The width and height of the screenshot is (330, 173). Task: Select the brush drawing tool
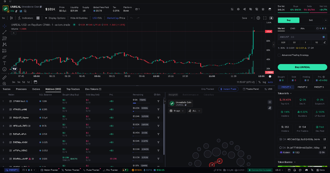[x=4, y=57]
